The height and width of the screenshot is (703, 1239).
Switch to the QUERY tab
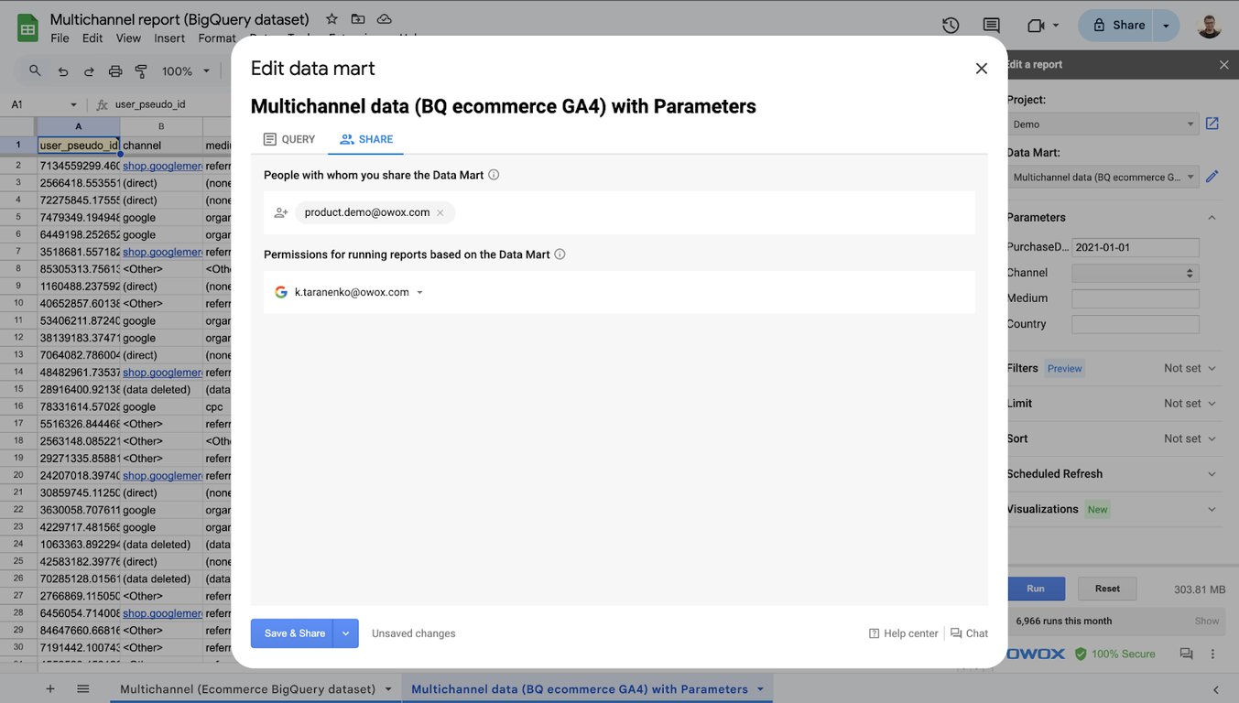click(288, 139)
